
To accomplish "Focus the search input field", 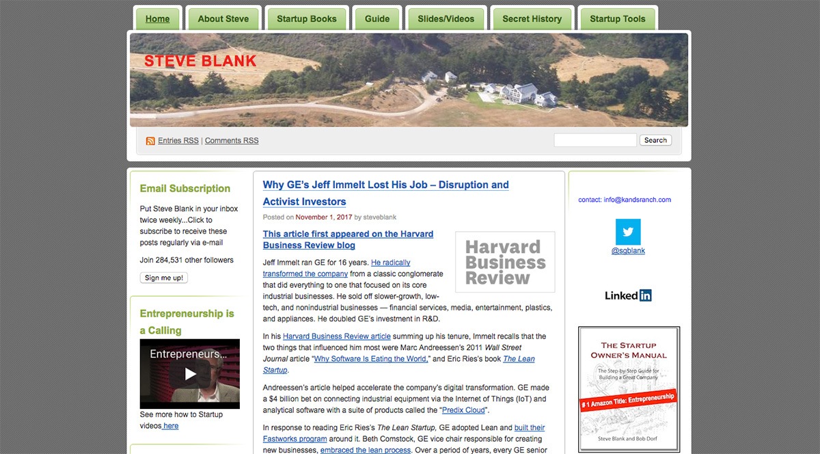I will coord(595,140).
